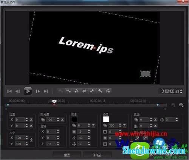The height and width of the screenshot is (160, 189).
Task: Click the mirror opacity input field
Action: [144, 120]
